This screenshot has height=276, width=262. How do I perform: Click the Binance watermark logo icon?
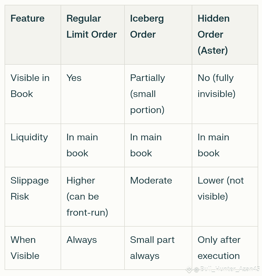click(x=189, y=269)
